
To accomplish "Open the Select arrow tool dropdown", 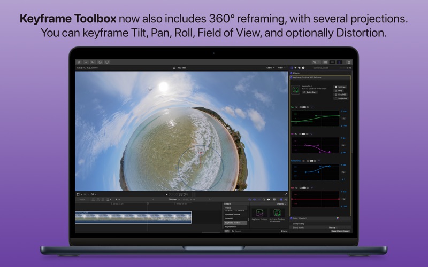I will (x=117, y=199).
